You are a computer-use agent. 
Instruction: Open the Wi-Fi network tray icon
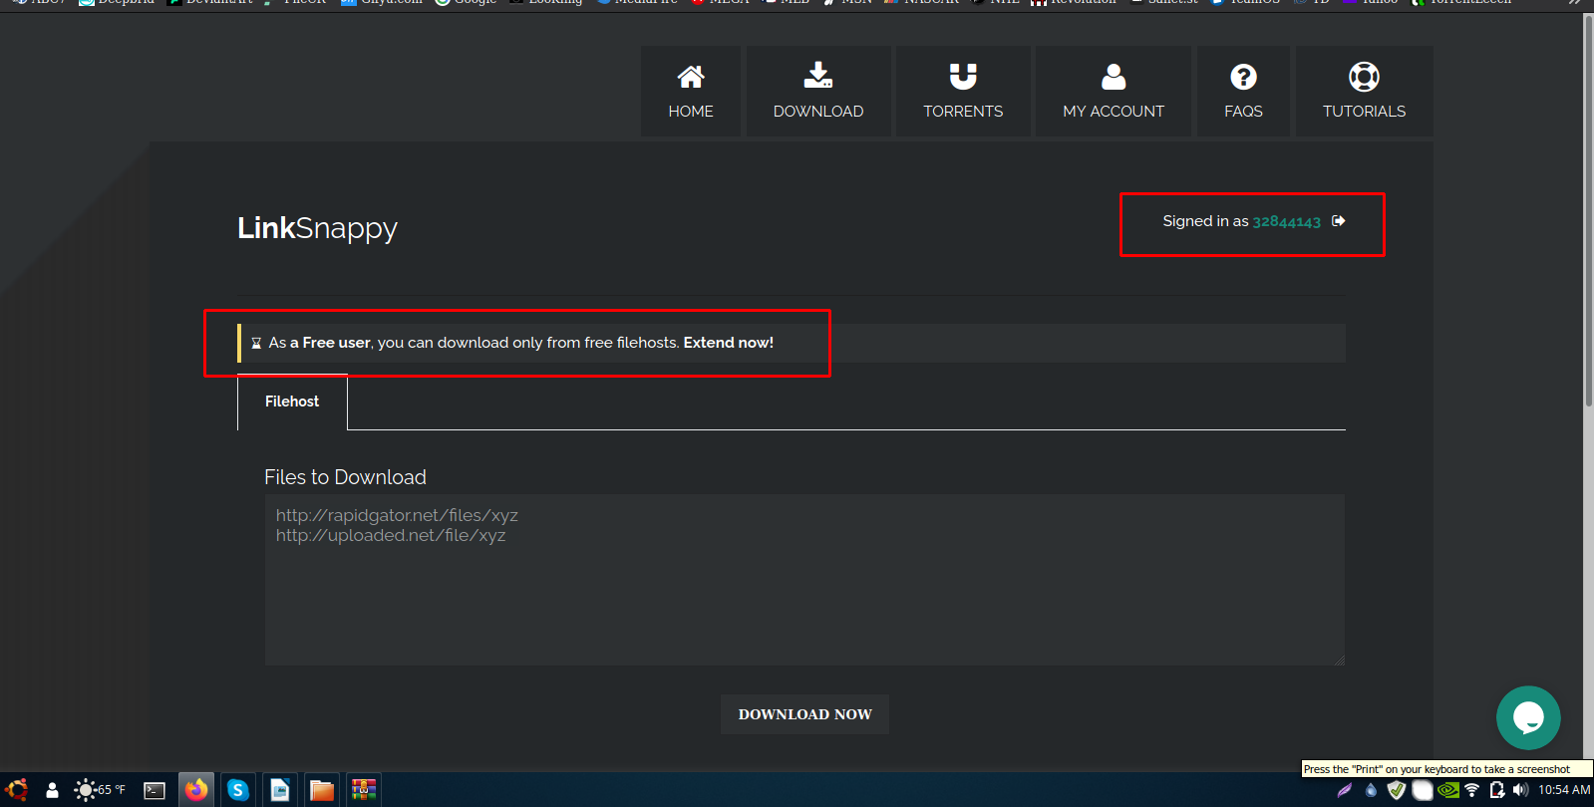(x=1471, y=790)
